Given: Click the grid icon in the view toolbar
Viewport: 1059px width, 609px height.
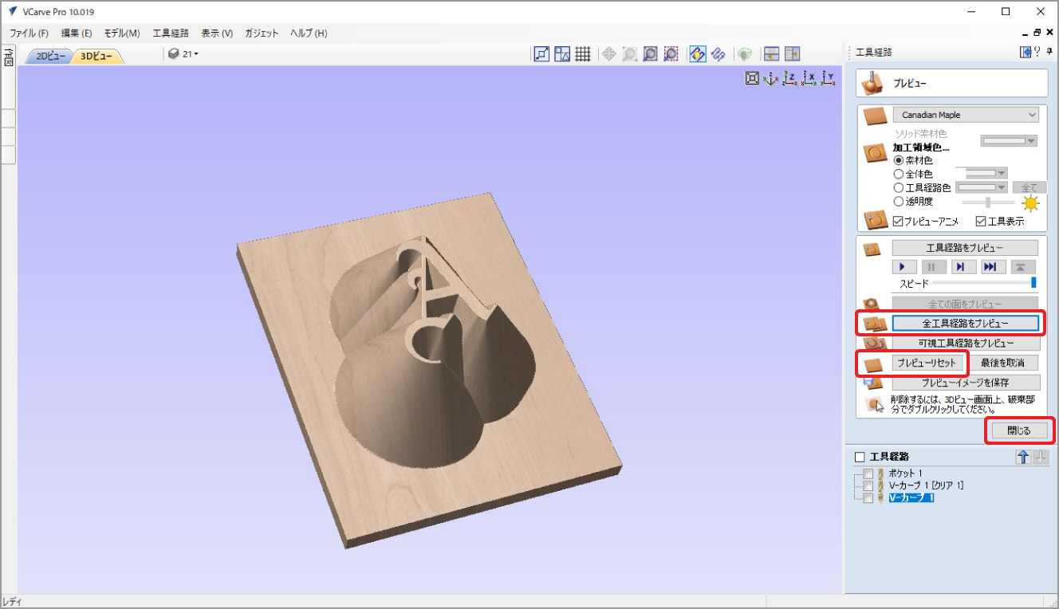Looking at the screenshot, I should [583, 54].
